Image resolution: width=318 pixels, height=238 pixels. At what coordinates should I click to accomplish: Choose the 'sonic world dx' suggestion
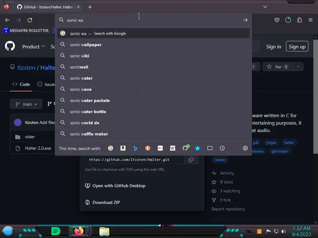(153, 123)
